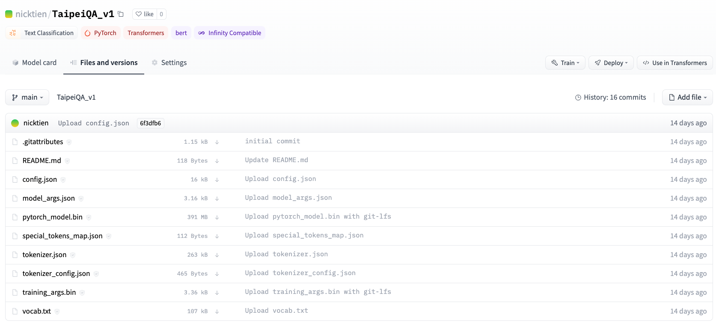Open commit 'initial commit' message

[273, 141]
